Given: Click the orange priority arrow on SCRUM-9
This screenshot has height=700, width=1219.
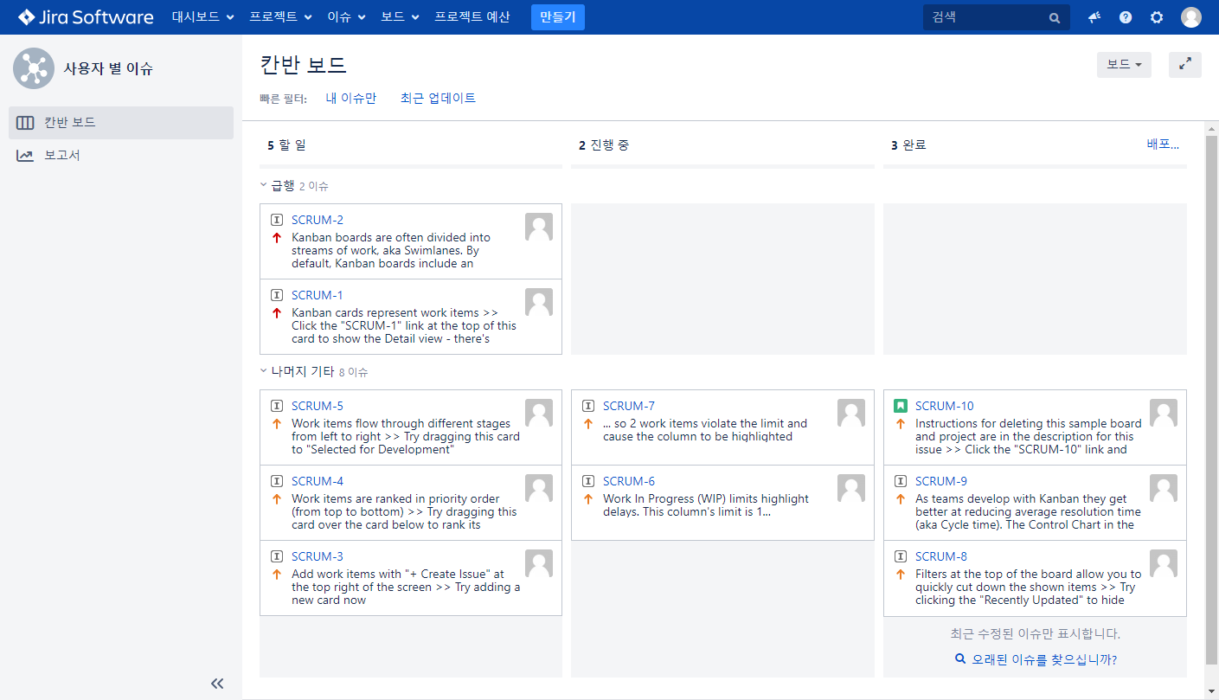Looking at the screenshot, I should 901,498.
